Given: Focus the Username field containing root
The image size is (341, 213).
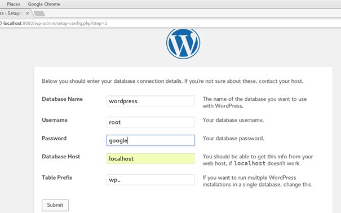Looking at the screenshot, I should 150,122.
